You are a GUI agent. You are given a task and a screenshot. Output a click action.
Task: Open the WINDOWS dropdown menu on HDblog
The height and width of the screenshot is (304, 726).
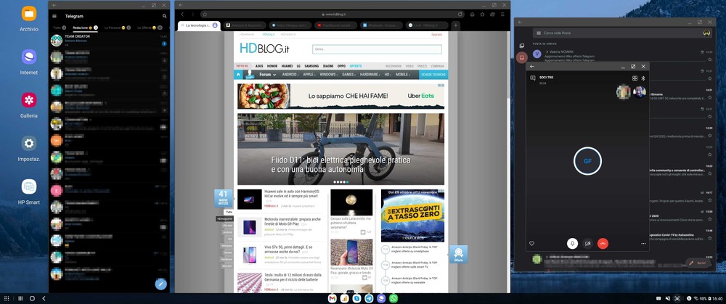point(328,75)
